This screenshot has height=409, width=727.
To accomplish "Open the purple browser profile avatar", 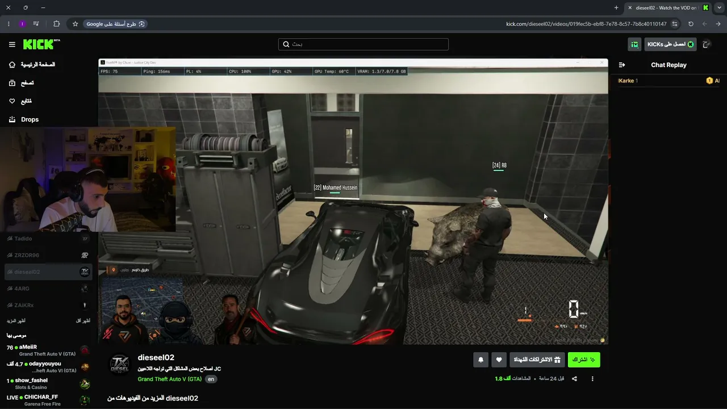I will [22, 24].
